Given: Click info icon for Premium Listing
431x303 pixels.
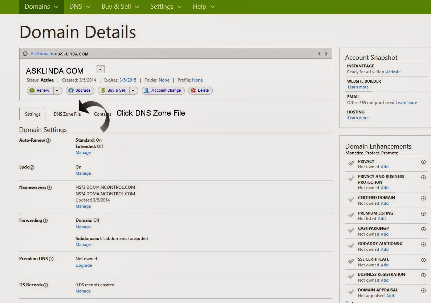Looking at the screenshot, I should (423, 213).
